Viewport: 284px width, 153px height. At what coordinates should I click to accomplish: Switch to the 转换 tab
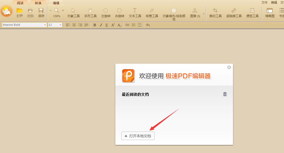(38, 3)
